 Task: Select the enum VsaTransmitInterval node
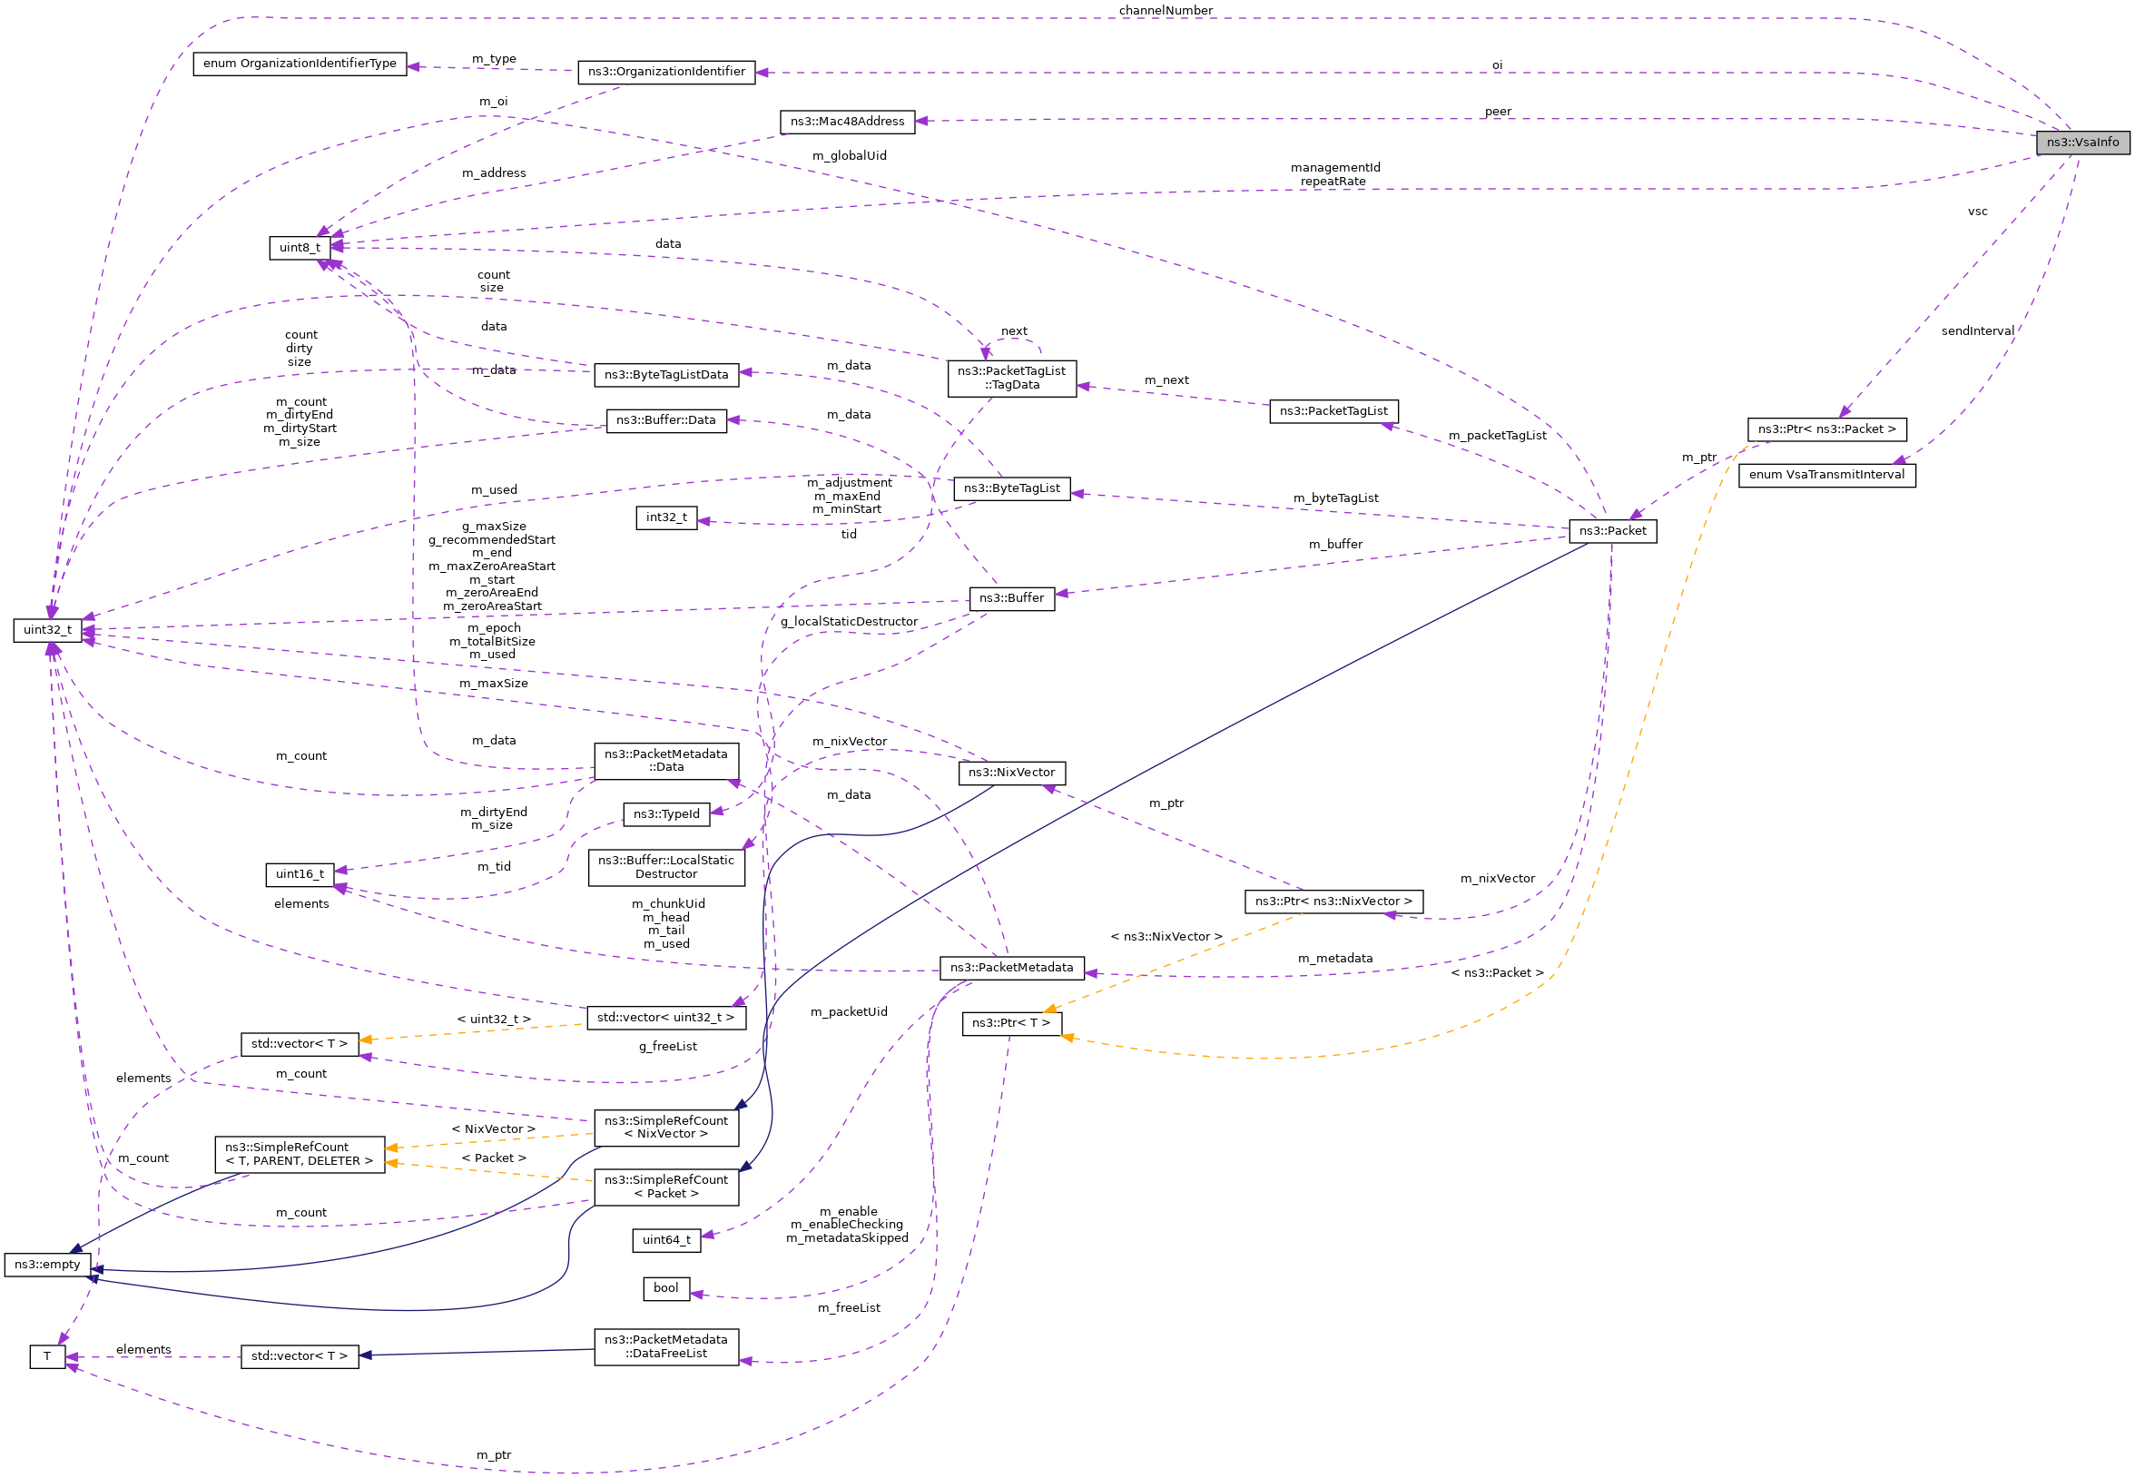pyautogui.click(x=1825, y=476)
